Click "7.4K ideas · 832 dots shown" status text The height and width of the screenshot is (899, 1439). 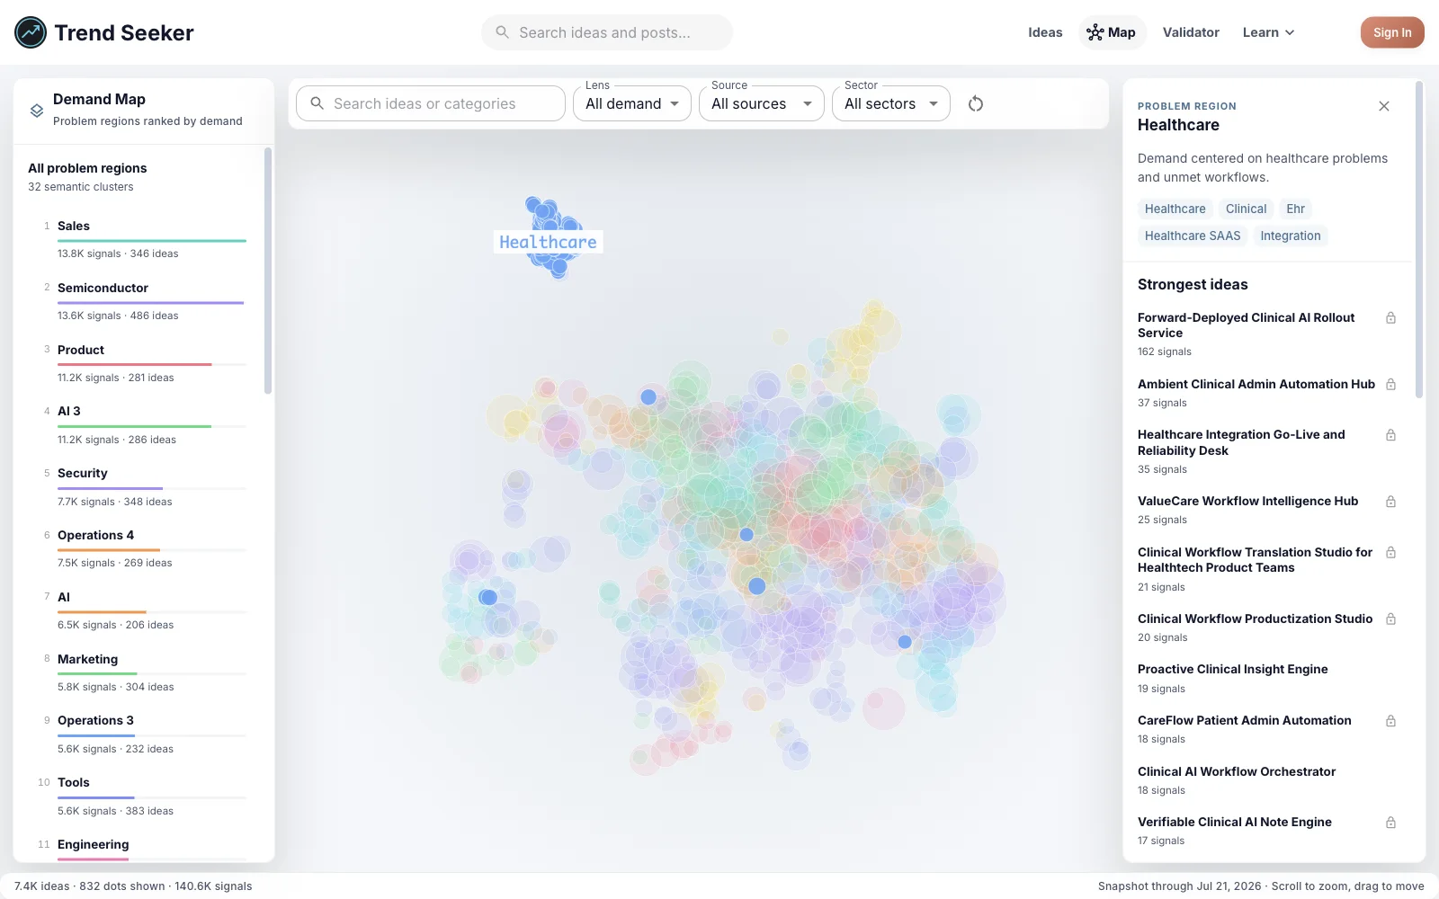90,886
